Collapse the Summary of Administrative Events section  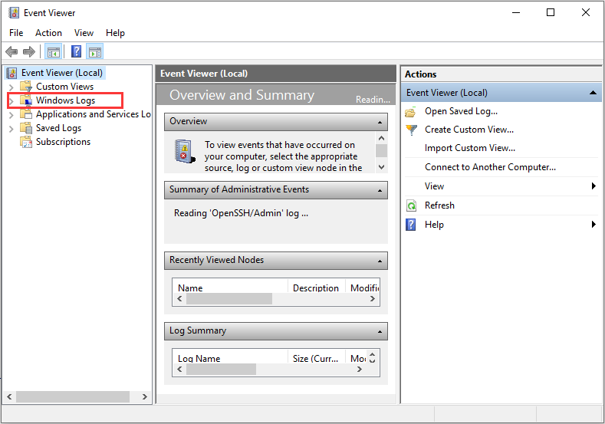coord(380,191)
